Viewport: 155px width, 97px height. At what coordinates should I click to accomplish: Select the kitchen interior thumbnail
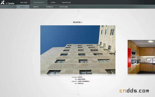pyautogui.click(x=141, y=57)
